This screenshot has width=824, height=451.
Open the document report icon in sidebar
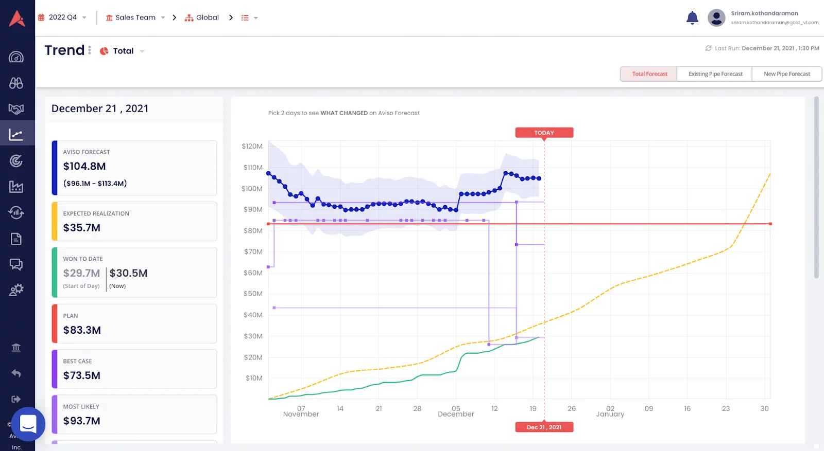(x=16, y=239)
